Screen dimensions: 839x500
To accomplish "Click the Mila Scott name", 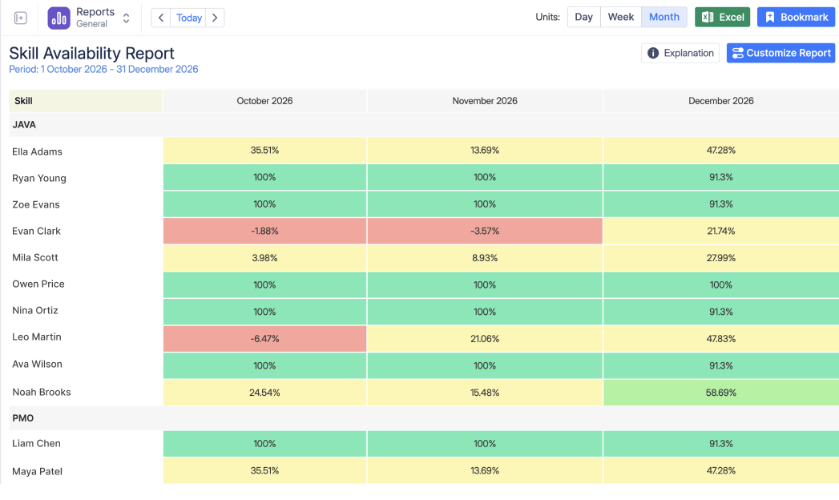I will (34, 257).
